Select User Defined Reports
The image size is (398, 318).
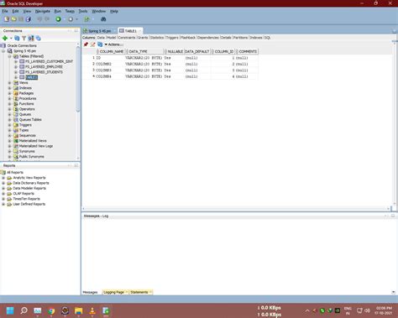pyautogui.click(x=29, y=204)
